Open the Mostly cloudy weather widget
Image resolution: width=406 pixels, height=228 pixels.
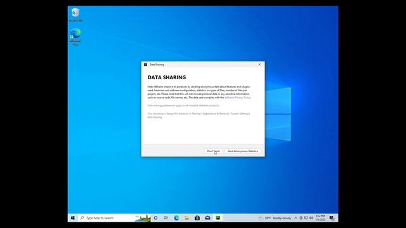tap(275, 218)
